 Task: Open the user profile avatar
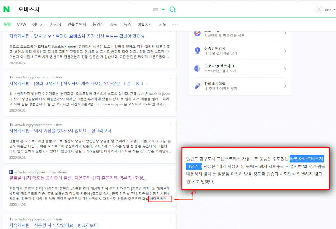pyautogui.click(x=319, y=10)
